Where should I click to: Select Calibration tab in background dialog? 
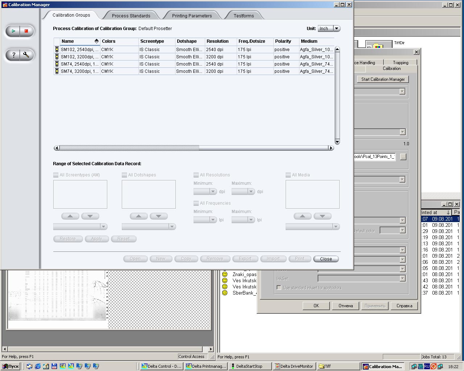click(391, 68)
